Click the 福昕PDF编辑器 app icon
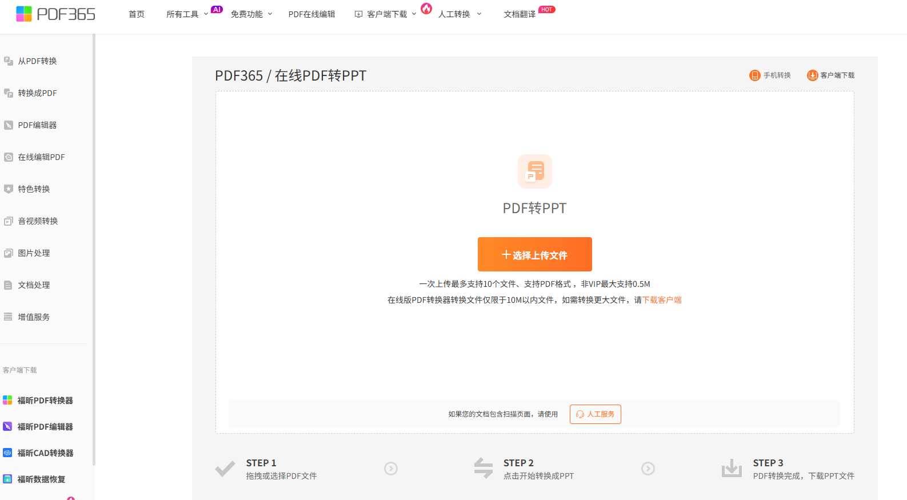 (x=7, y=427)
